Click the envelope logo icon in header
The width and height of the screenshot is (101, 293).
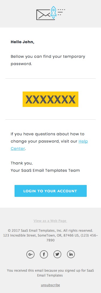[x=43, y=15]
